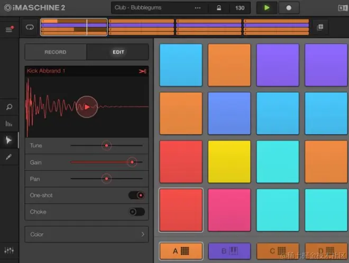Open the mixer sliders icon
The width and height of the screenshot is (349, 263).
pyautogui.click(x=9, y=250)
